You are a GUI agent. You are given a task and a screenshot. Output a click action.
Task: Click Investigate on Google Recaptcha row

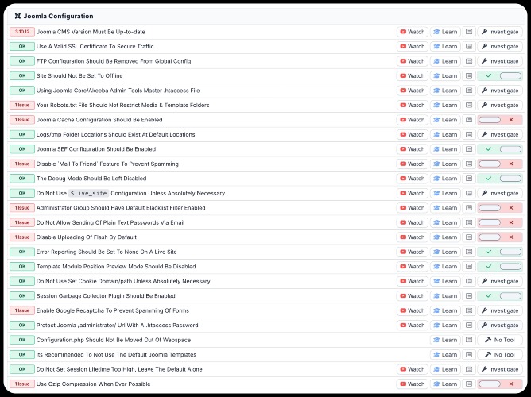pyautogui.click(x=500, y=310)
